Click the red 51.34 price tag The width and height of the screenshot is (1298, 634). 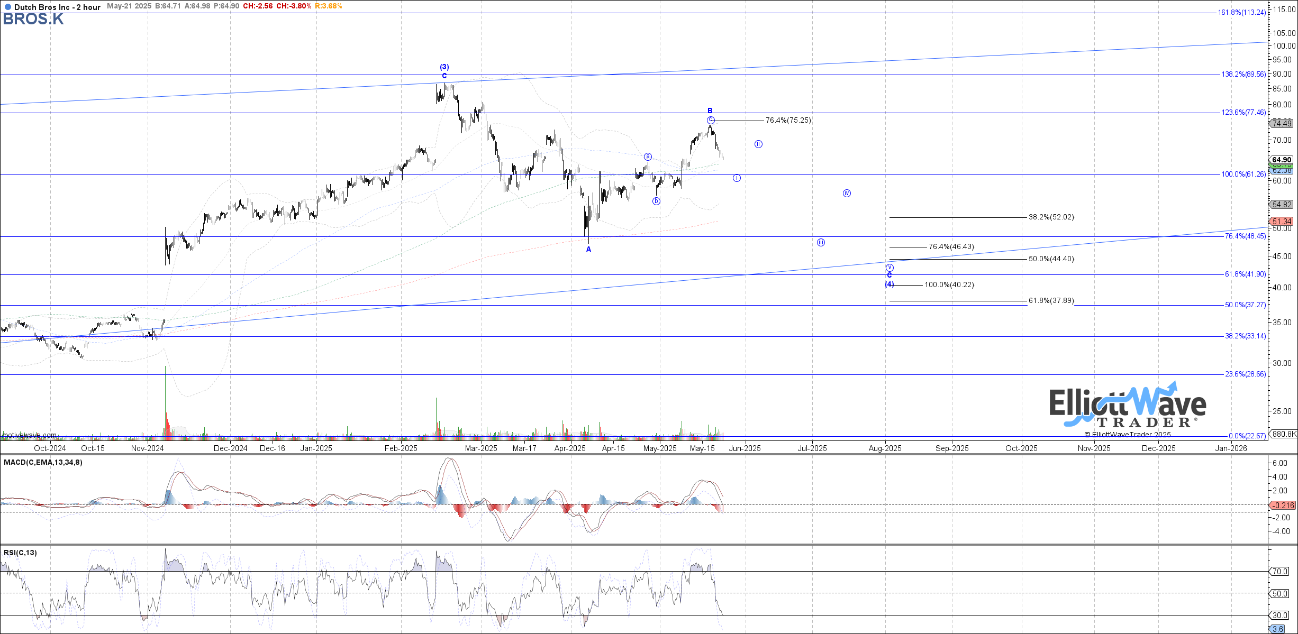pos(1281,221)
